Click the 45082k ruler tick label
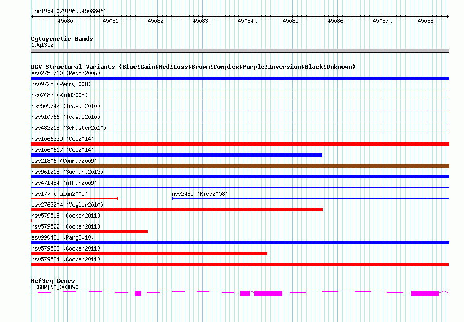 point(157,21)
